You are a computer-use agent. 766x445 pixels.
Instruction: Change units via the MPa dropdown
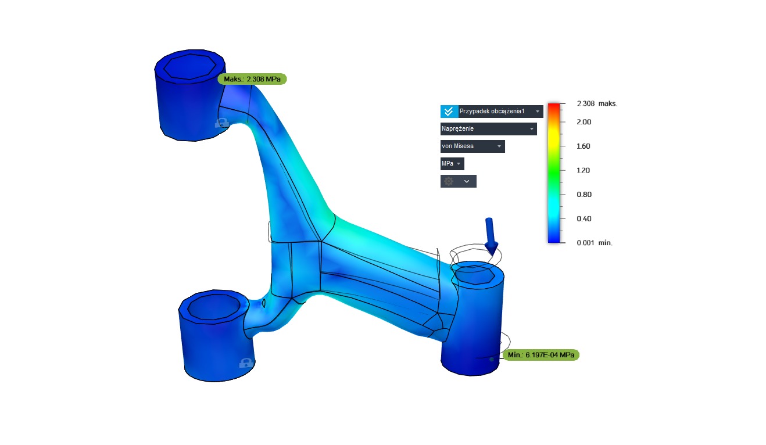[452, 164]
